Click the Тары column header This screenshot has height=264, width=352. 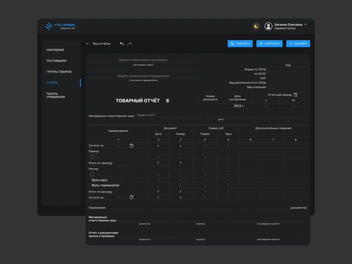click(228, 134)
